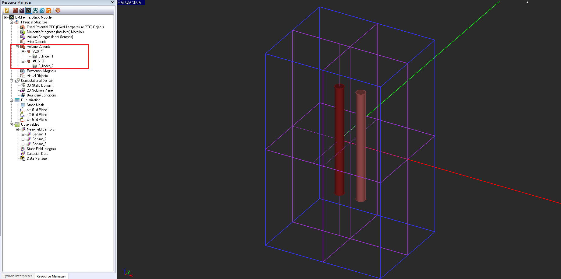Select Sensor_3 label in the tree
Screen dimensions: 561x279
tap(40, 144)
